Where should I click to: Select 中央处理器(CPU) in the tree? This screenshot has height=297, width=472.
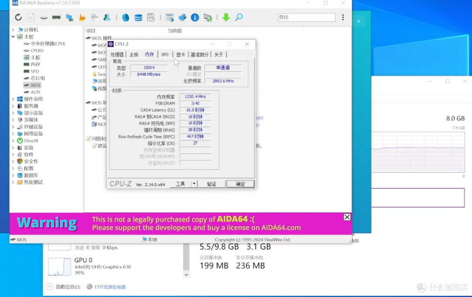point(48,44)
